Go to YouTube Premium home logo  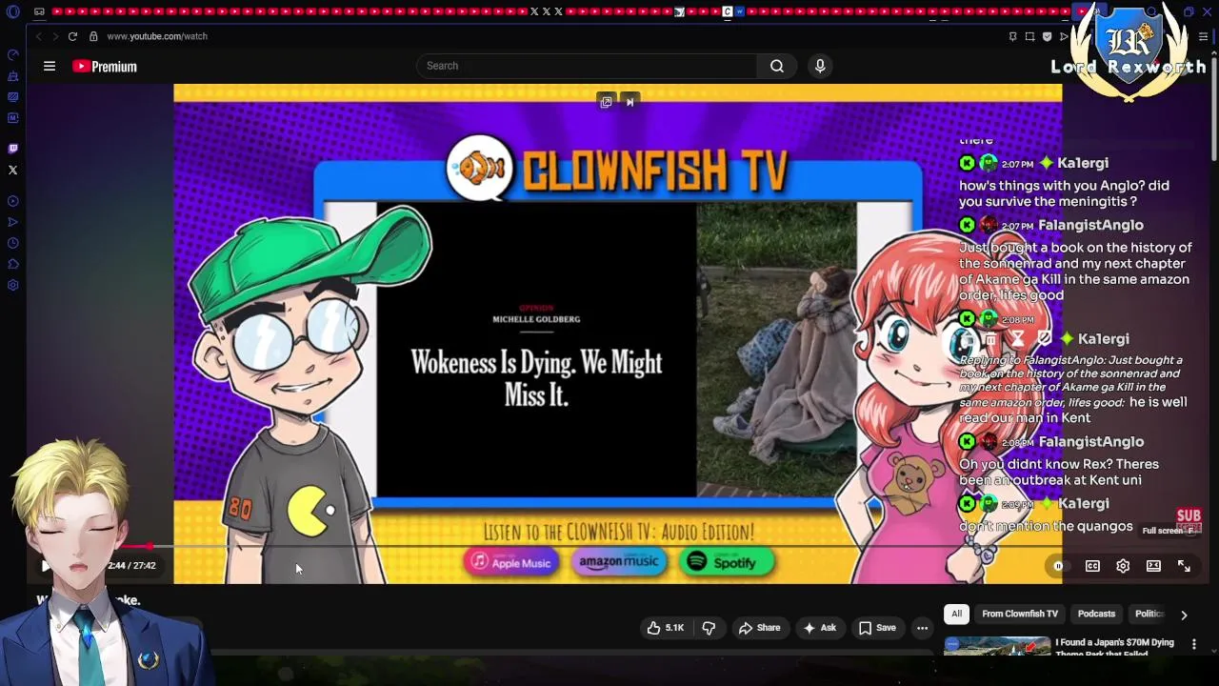coord(105,67)
